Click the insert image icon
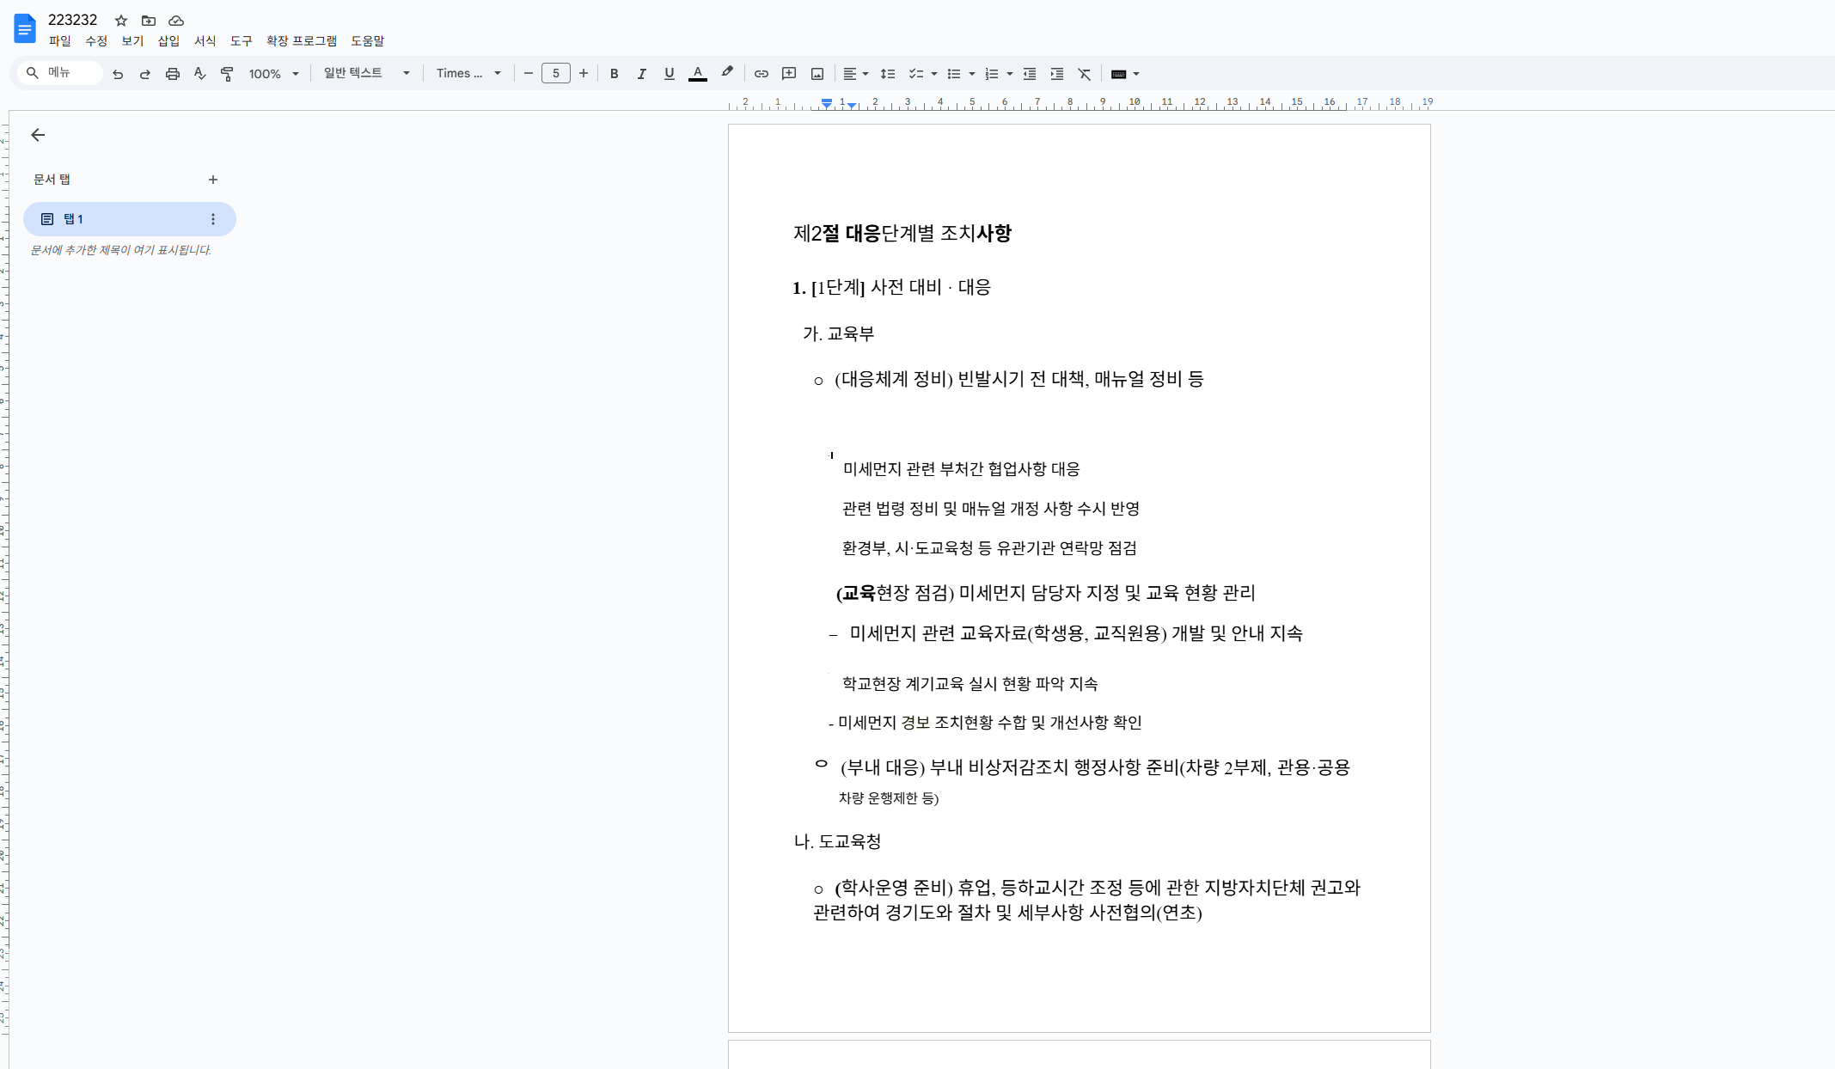Screen dimensions: 1835x1069 (x=817, y=74)
